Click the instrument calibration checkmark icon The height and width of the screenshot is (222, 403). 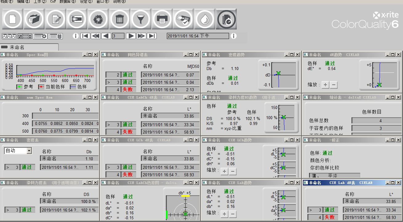[183, 19]
